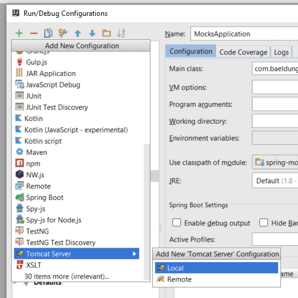
Task: Select Remote under NW.js entry
Action: (76, 186)
